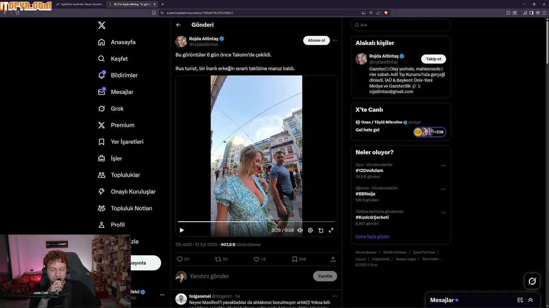Click Yanıtla reply button
This screenshot has height=308, width=549.
click(325, 276)
